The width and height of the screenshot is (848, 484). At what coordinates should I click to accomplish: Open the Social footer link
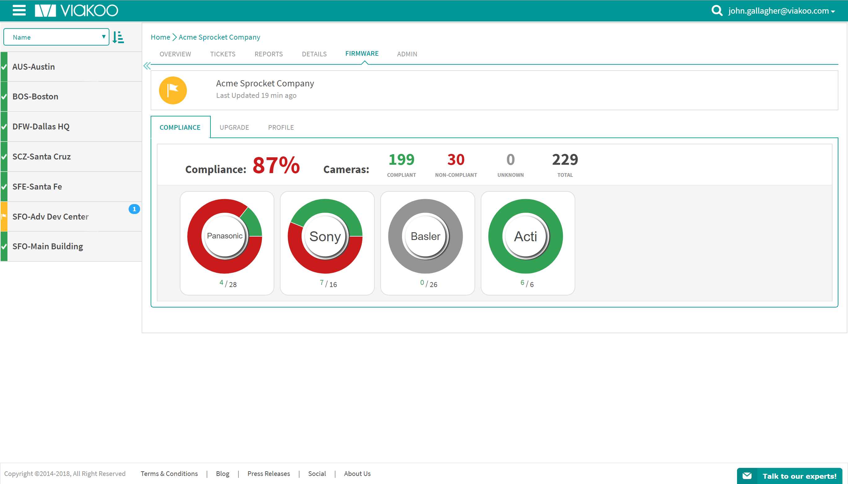[317, 473]
